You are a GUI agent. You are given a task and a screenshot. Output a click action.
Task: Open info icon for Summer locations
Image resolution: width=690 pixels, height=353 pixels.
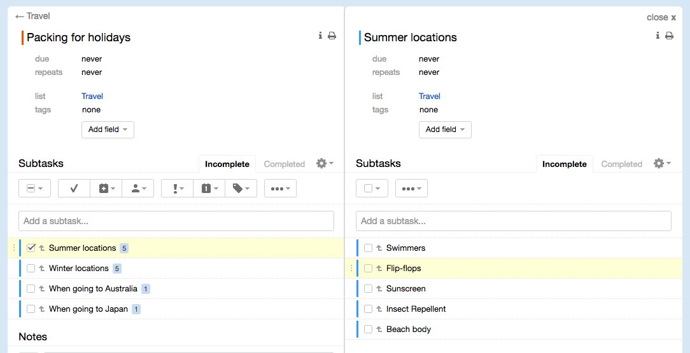658,36
